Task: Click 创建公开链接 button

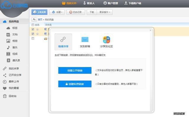Action: coord(75,70)
